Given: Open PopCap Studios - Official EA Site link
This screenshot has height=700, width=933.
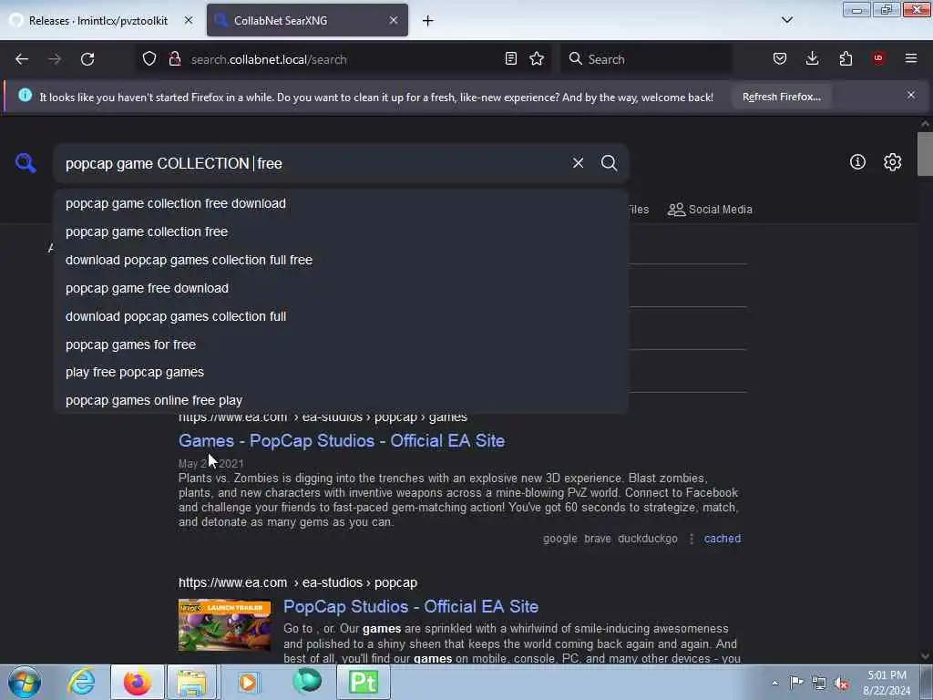Looking at the screenshot, I should [x=411, y=606].
